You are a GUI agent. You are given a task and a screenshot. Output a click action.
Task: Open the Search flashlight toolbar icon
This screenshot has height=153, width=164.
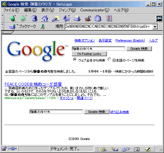[55, 19]
